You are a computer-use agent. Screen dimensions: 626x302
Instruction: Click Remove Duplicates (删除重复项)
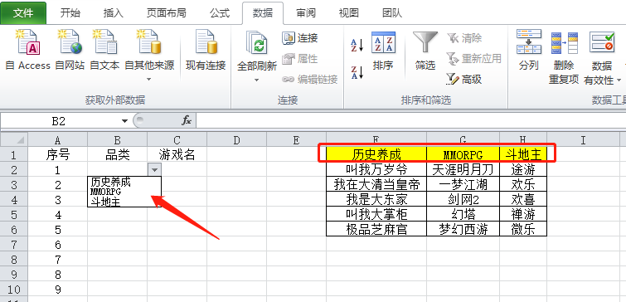click(x=564, y=57)
